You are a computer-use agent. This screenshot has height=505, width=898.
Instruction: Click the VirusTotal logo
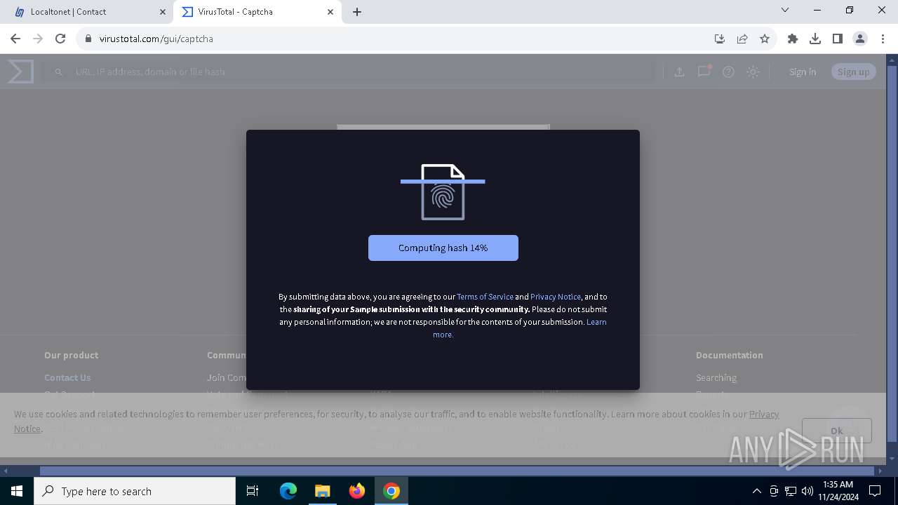(x=20, y=72)
